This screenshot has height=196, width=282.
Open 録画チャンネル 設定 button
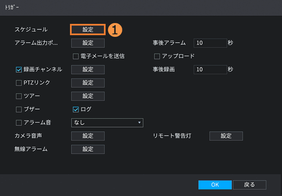[x=88, y=70]
